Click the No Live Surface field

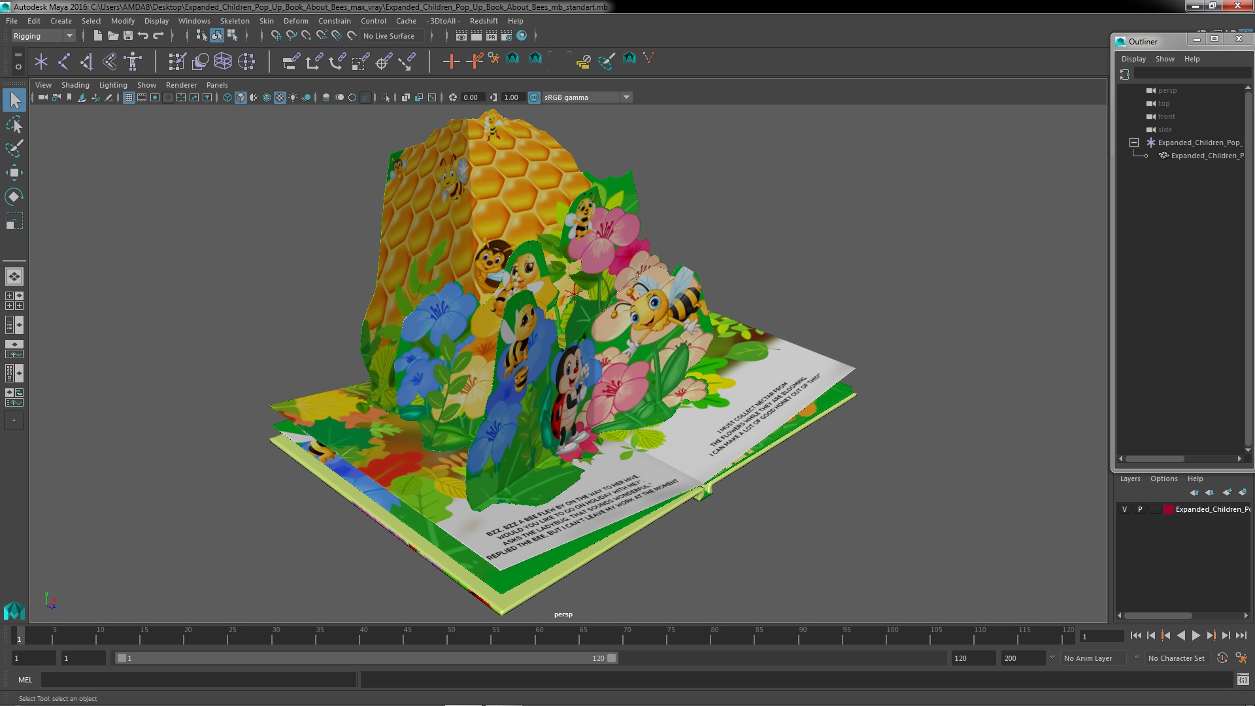[x=392, y=36]
